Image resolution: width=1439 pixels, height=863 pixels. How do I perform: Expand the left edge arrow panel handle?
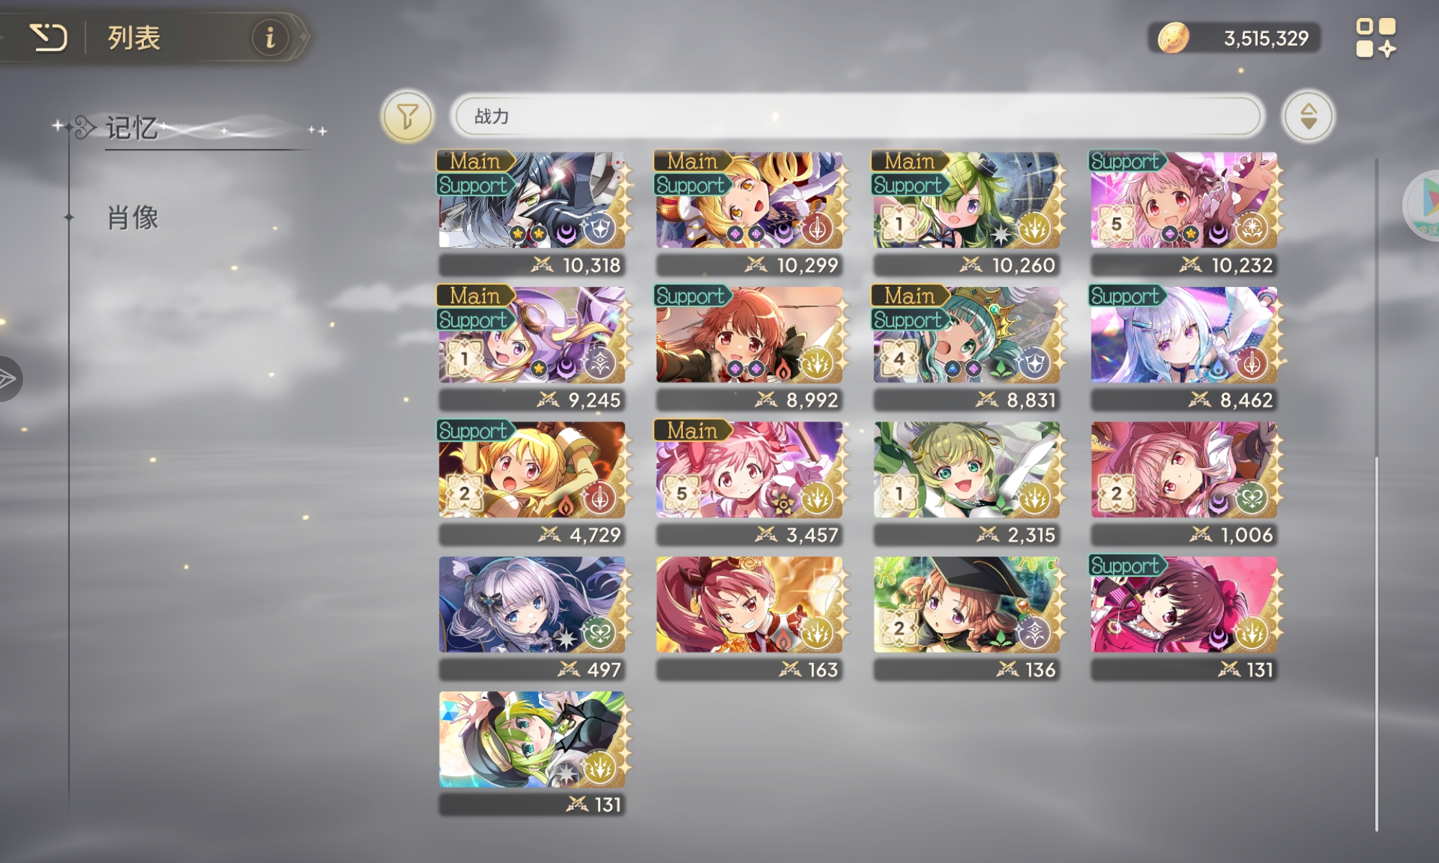click(x=9, y=378)
